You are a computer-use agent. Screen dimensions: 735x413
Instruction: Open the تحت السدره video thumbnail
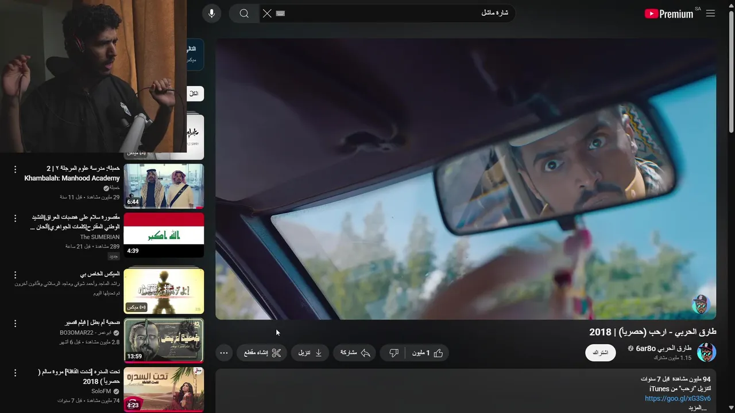164,389
